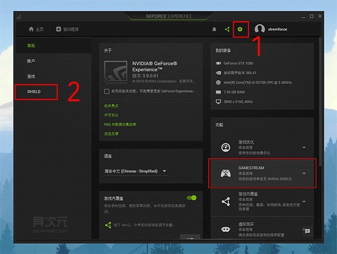Image resolution: width=337 pixels, height=254 pixels.
Task: Click the 版本 3.9.0.61 version text
Action: coord(145,75)
